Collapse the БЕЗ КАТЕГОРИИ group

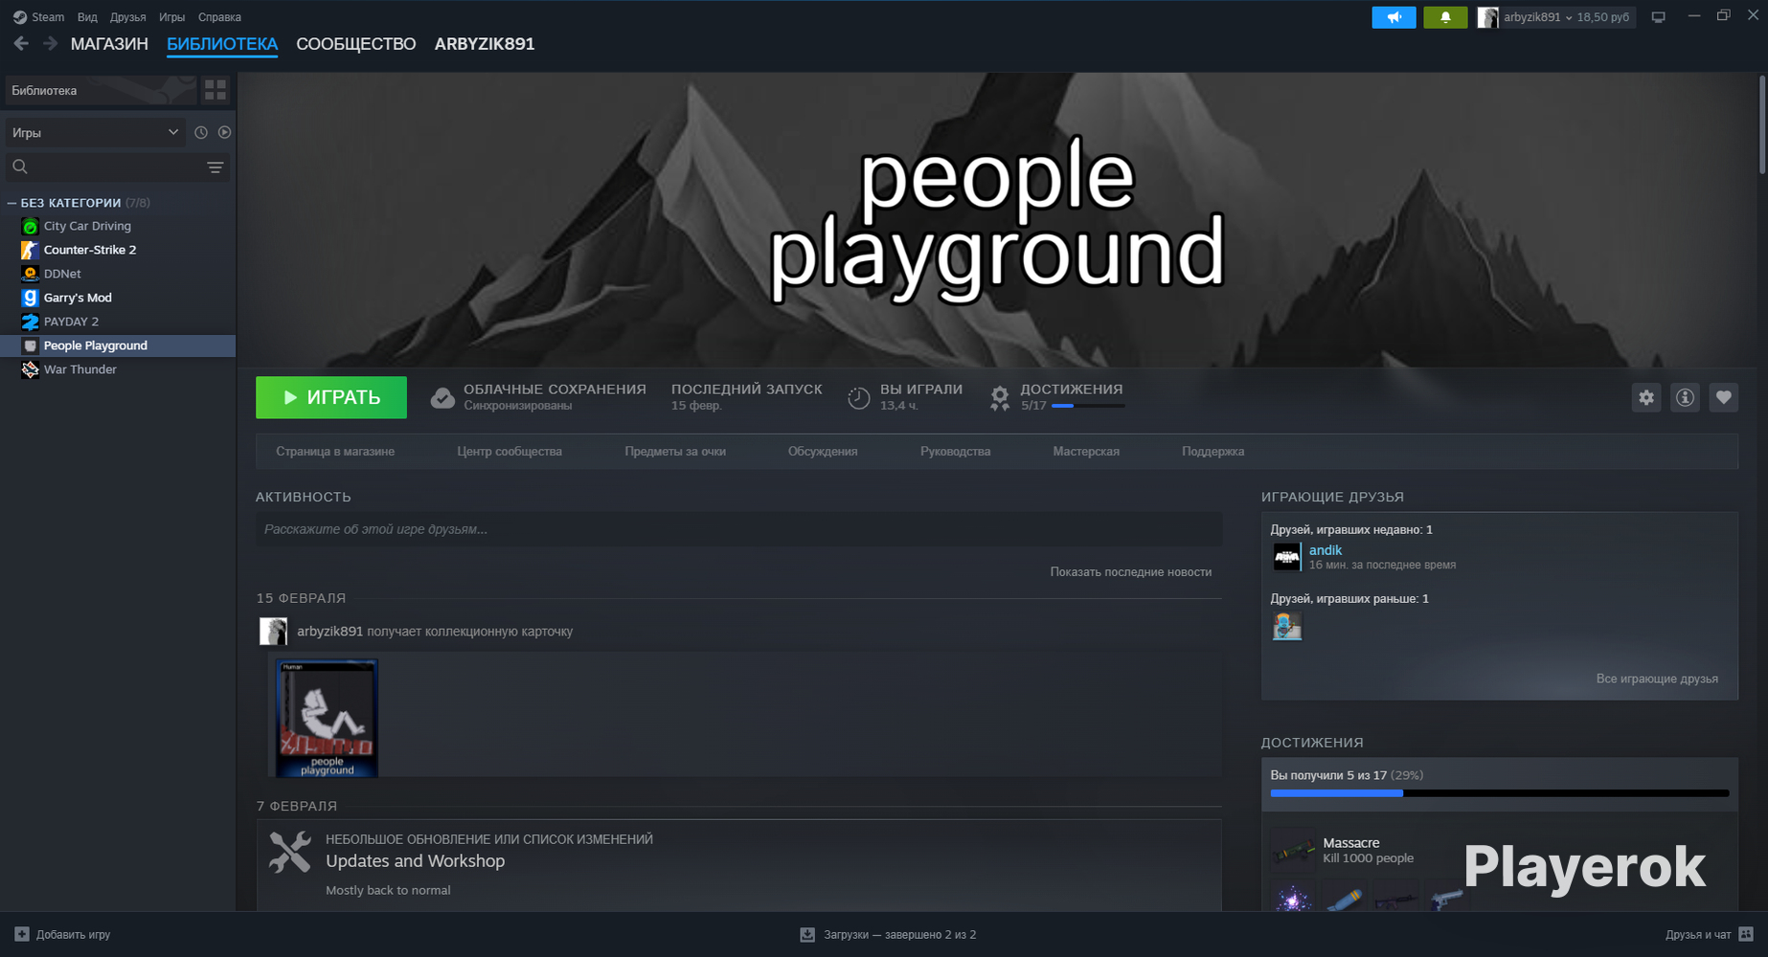pyautogui.click(x=11, y=203)
